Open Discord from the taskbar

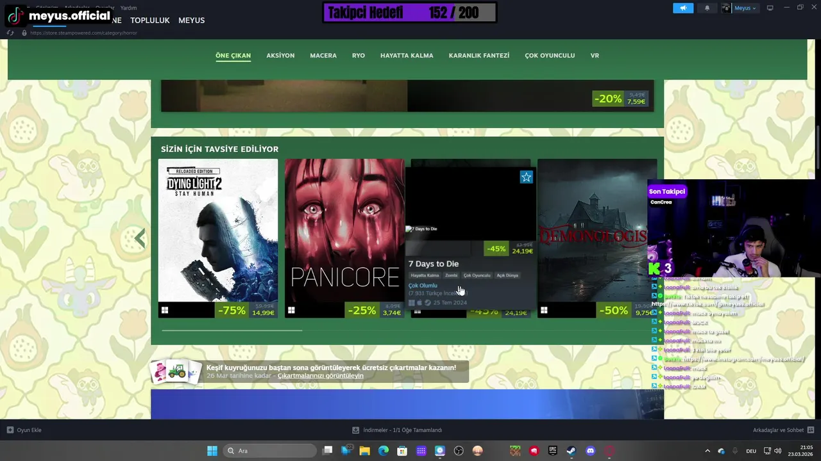point(590,451)
